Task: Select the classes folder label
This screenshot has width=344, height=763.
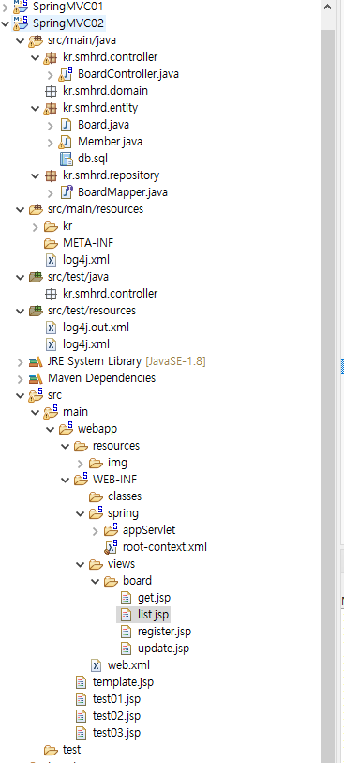Action: pos(125,496)
